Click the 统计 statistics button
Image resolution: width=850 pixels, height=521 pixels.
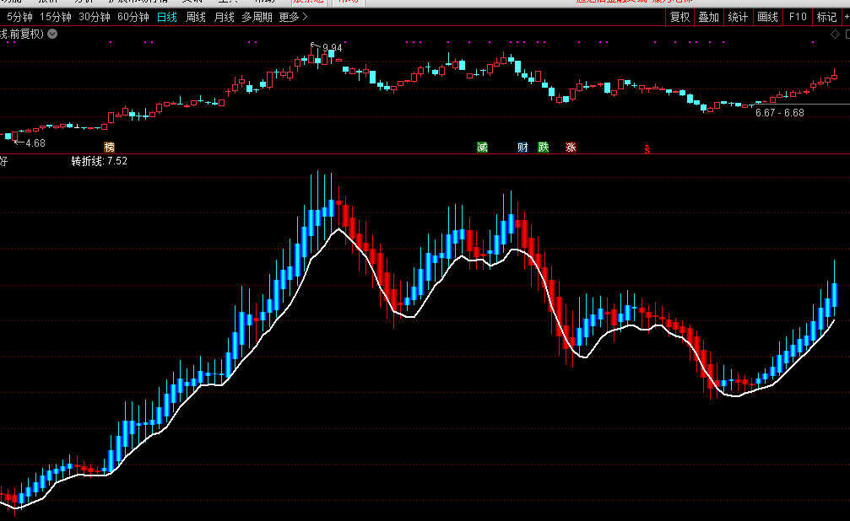(738, 17)
